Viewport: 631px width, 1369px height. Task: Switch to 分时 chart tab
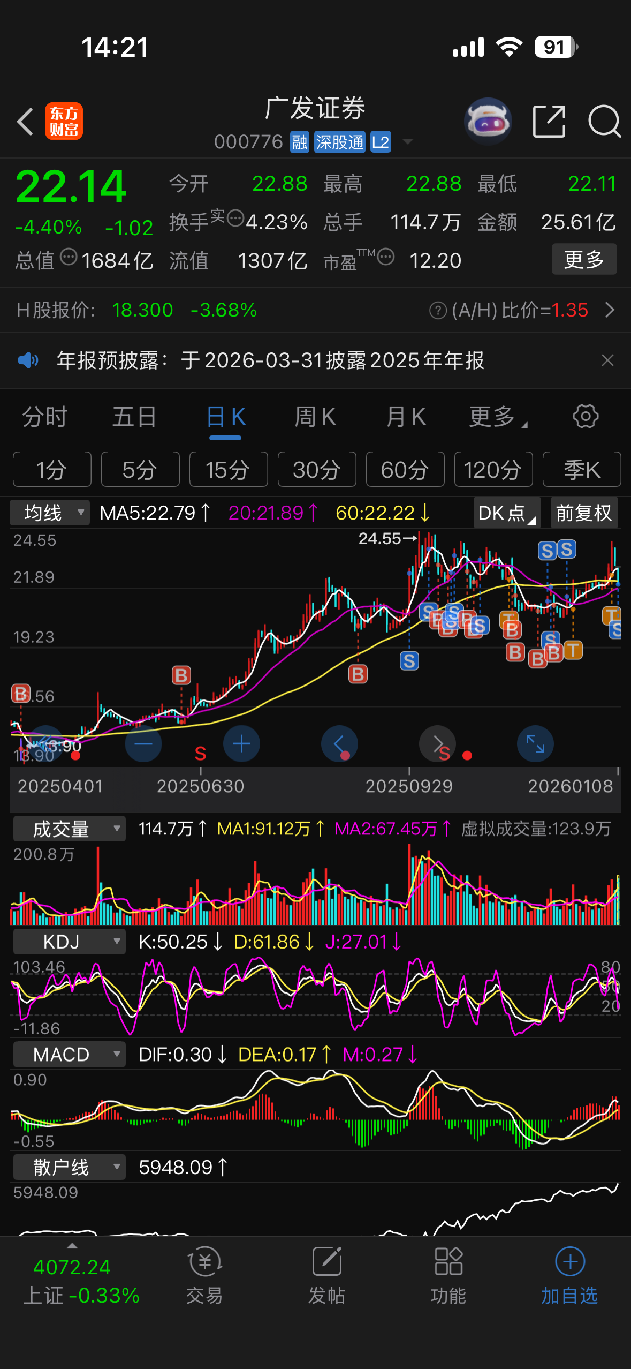(x=45, y=417)
